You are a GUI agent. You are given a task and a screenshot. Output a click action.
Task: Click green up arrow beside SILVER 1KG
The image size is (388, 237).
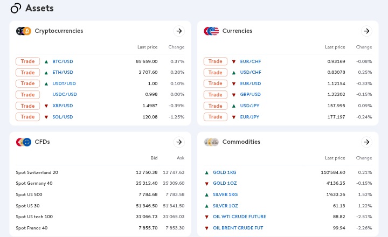tap(206, 194)
